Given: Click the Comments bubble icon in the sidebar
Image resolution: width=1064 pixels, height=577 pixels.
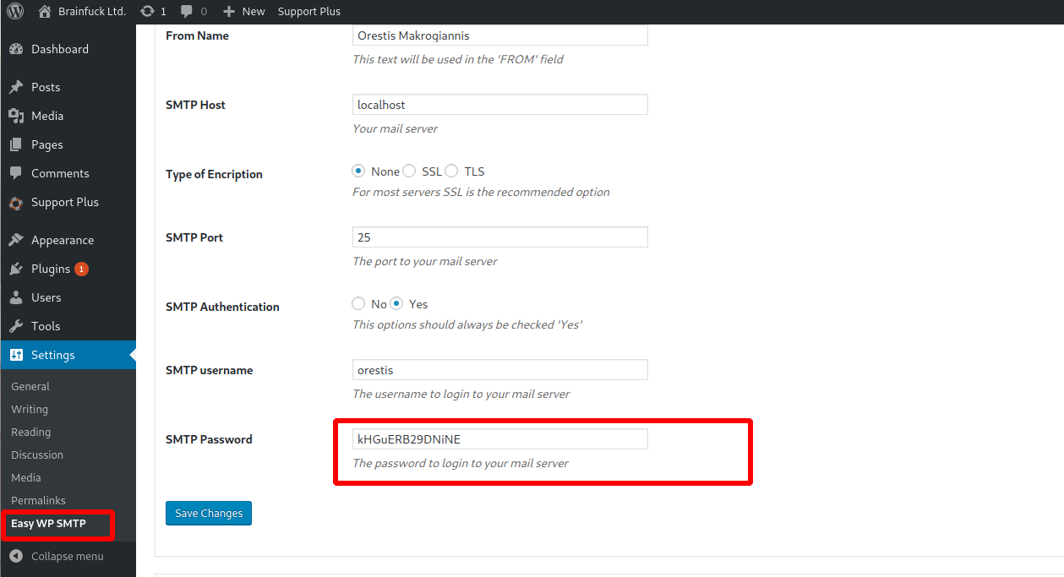Looking at the screenshot, I should coord(16,173).
